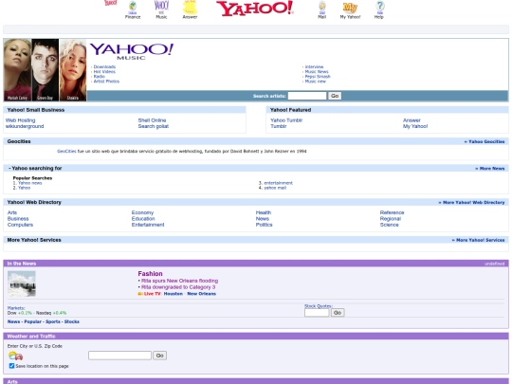The height and width of the screenshot is (384, 512).
Task: Open the Finance icon in header
Action: pos(133,9)
